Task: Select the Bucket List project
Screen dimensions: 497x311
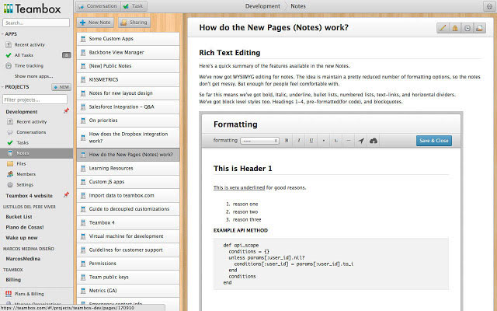Action: (x=19, y=217)
